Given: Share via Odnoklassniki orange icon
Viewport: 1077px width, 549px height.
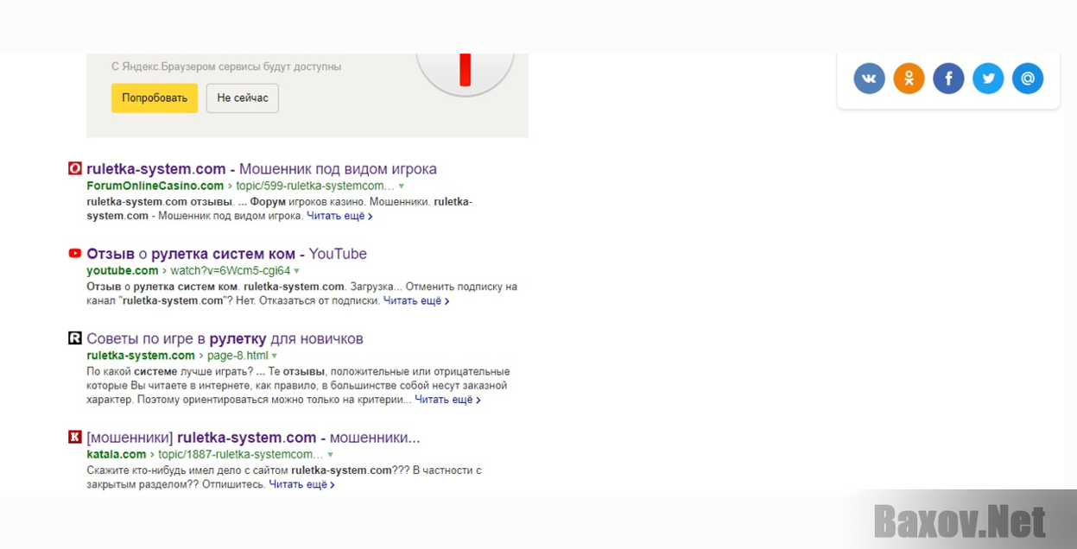Looking at the screenshot, I should [x=909, y=79].
